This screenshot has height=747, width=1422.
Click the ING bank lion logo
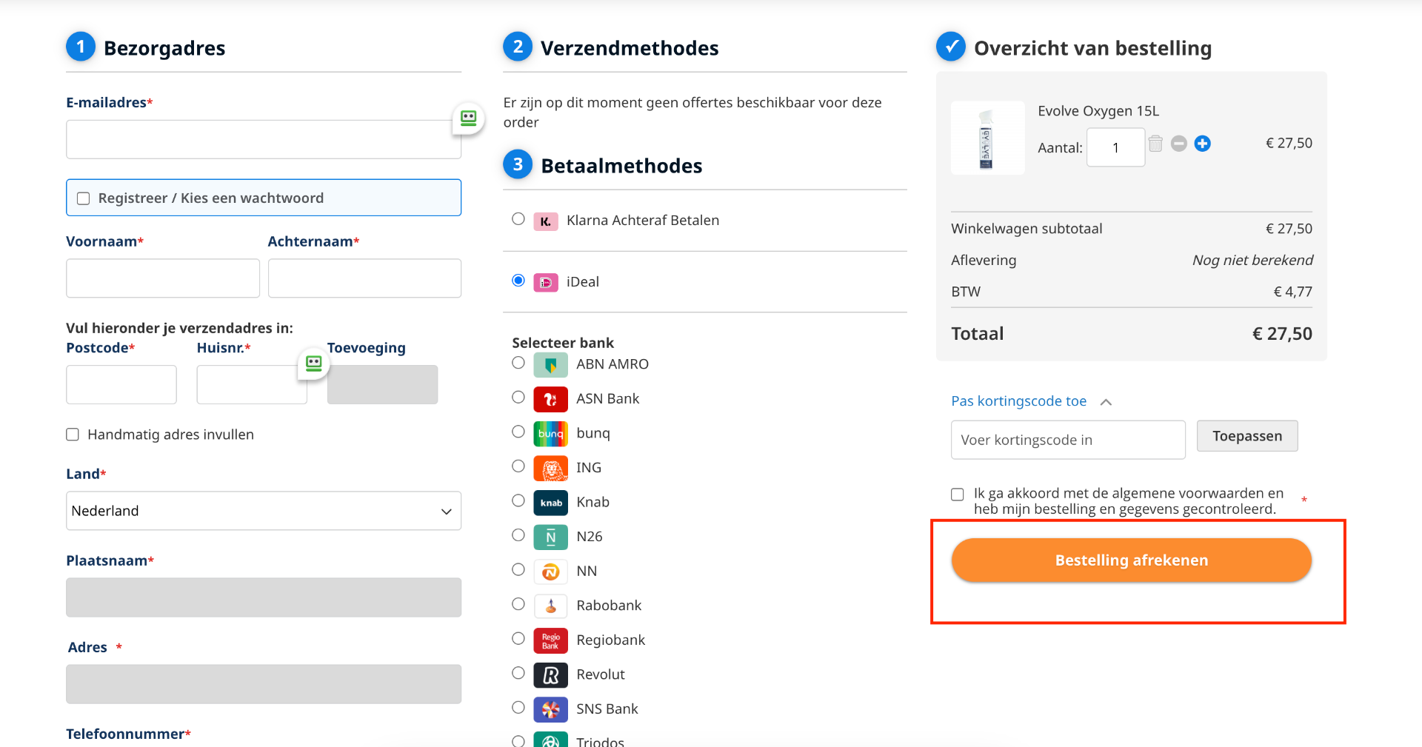pyautogui.click(x=550, y=468)
